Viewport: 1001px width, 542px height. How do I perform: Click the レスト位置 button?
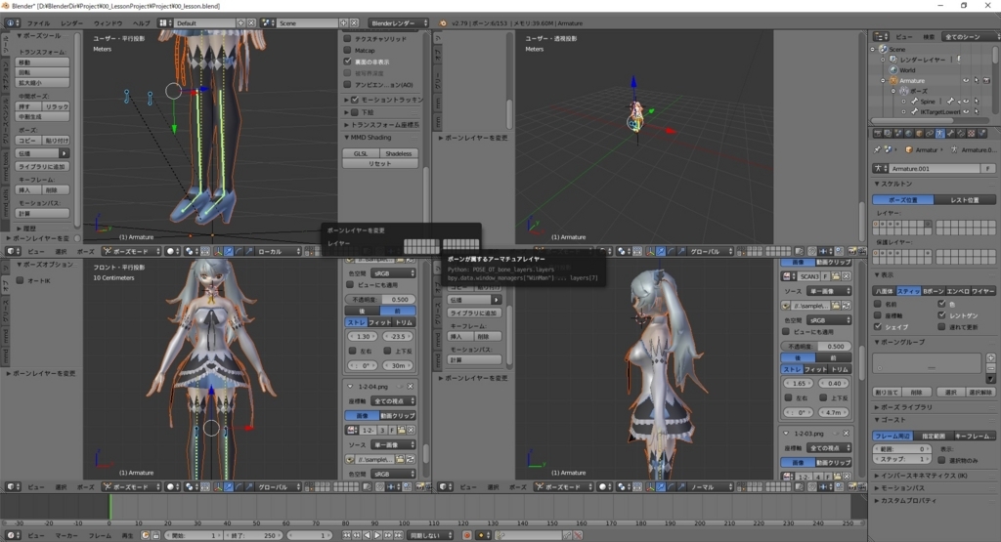coord(965,199)
